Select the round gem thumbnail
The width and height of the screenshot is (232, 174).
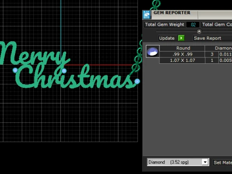point(153,51)
